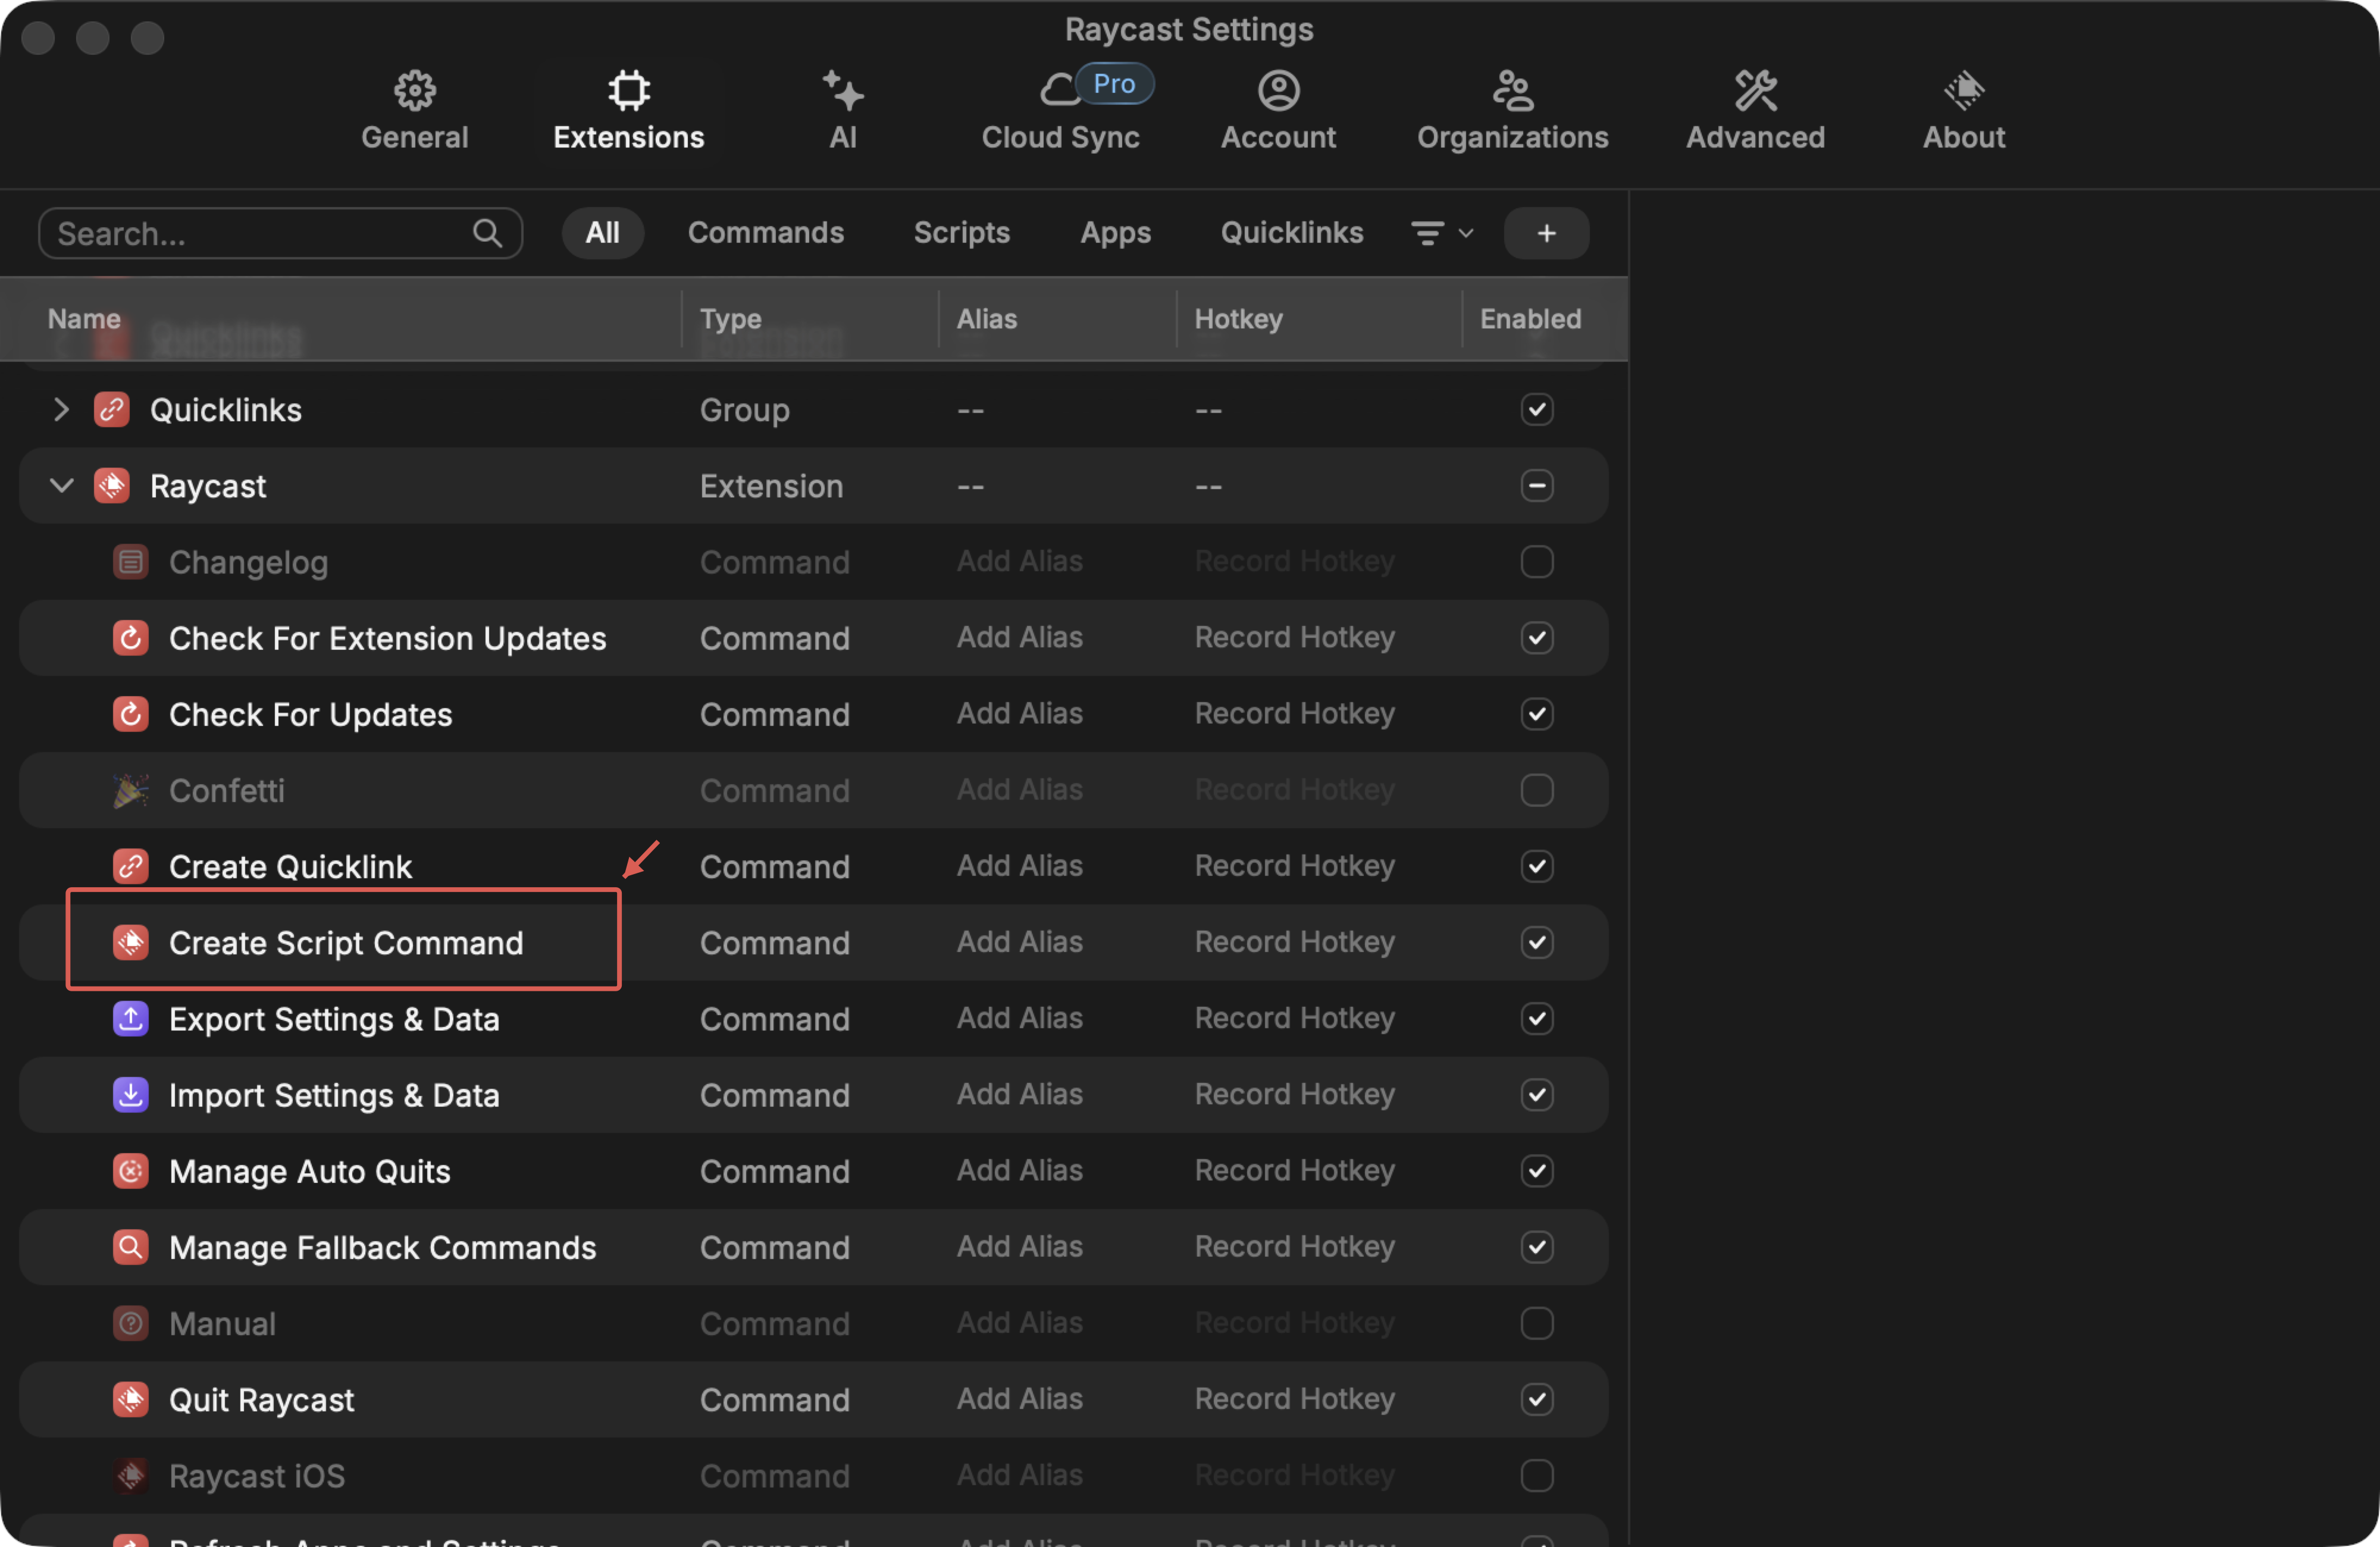
Task: Switch to the AI tab
Action: point(843,111)
